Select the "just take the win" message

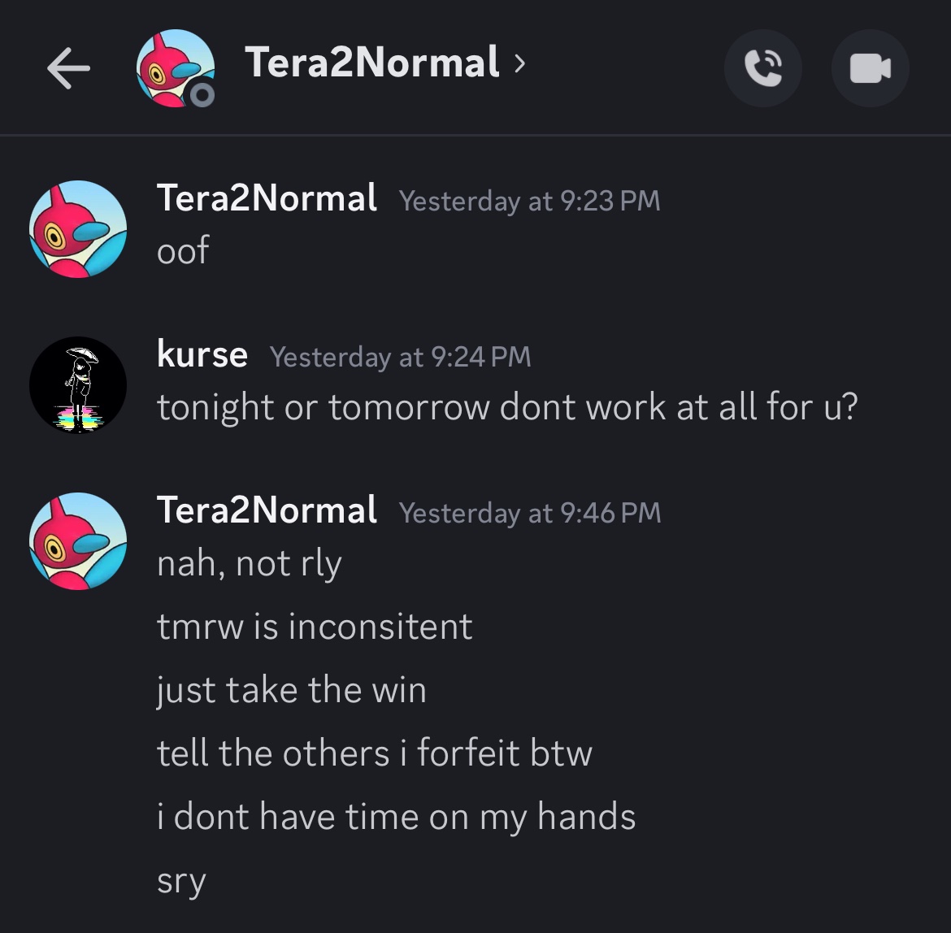coord(292,690)
